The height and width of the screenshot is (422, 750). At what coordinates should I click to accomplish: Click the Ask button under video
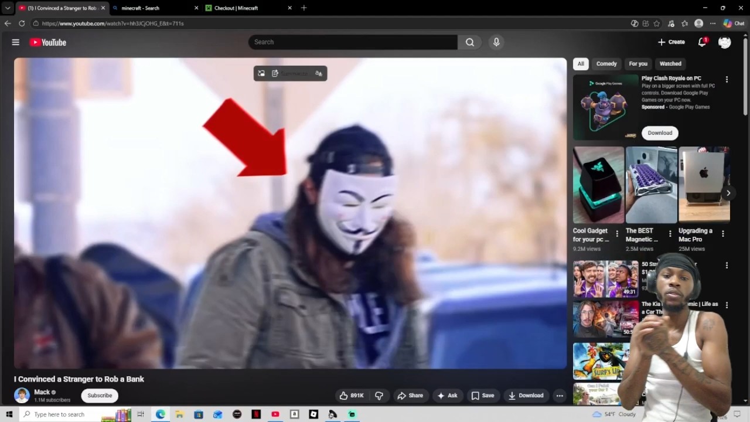pos(447,396)
